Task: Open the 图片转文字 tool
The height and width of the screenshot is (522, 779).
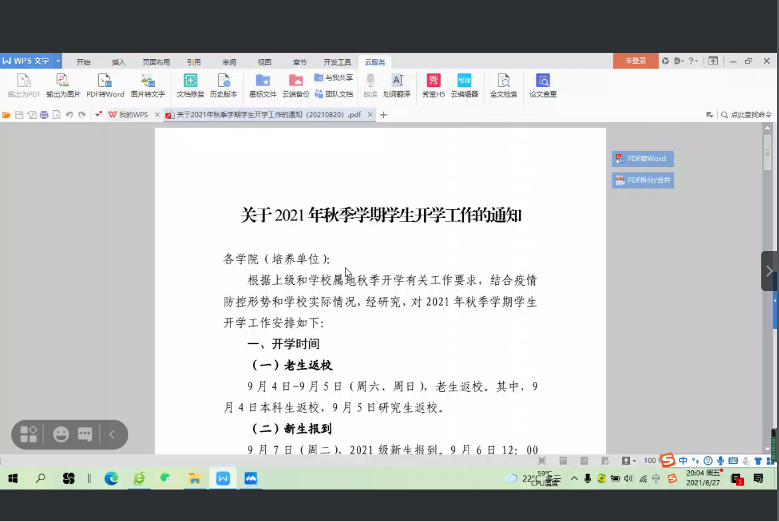Action: [148, 86]
